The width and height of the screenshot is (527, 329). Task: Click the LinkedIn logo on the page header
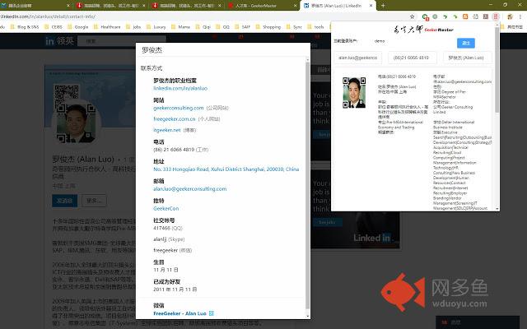coord(49,41)
